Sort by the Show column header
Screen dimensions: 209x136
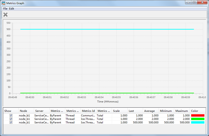[11, 111]
